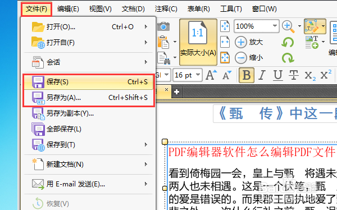Click the 缩小 zoom out button

click(x=249, y=58)
